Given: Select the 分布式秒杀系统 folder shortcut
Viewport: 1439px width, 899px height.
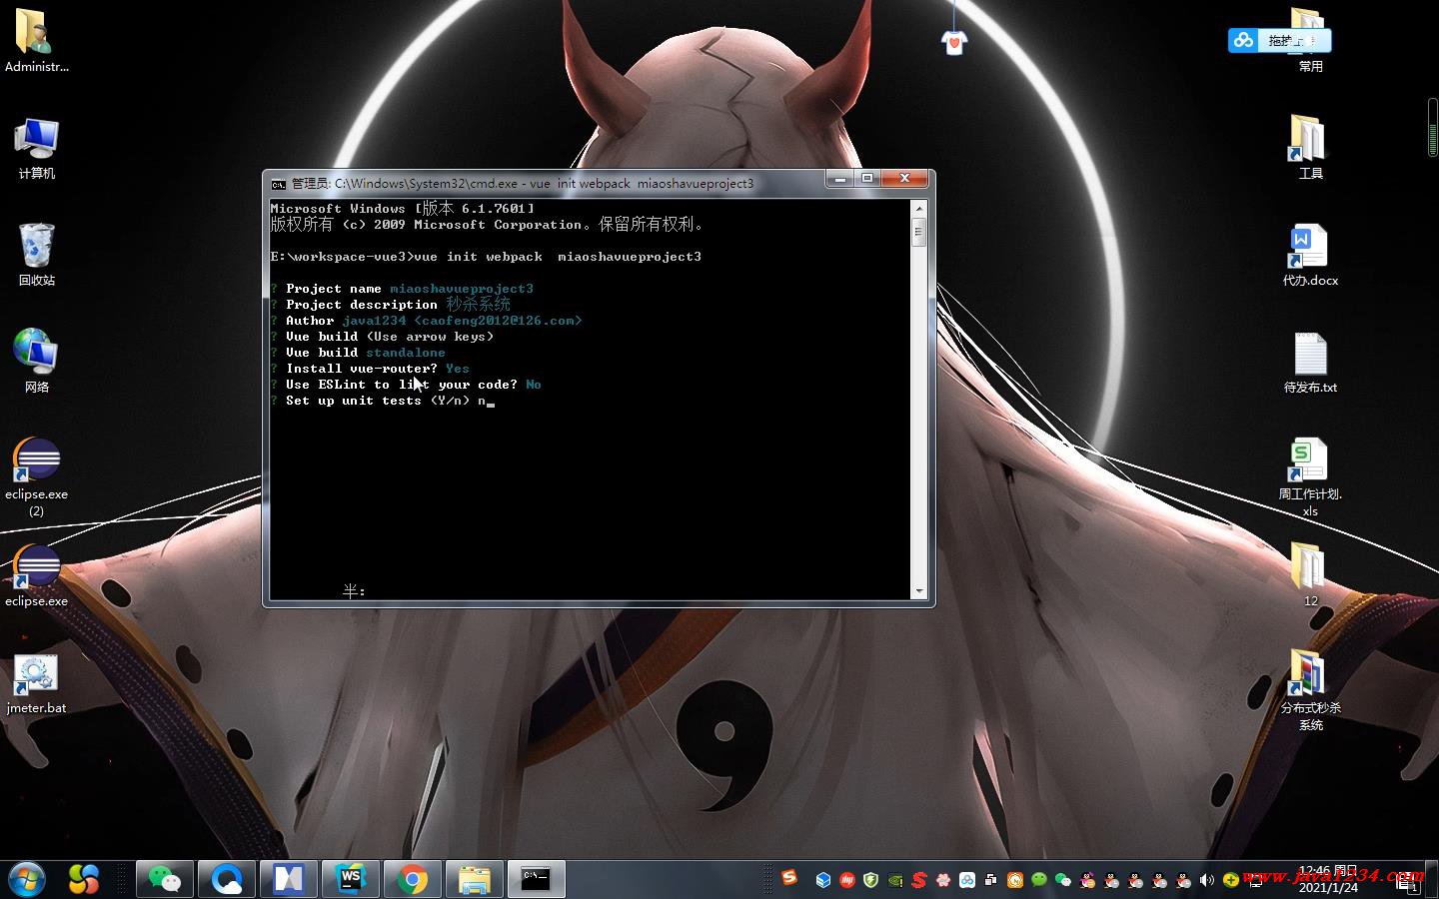Looking at the screenshot, I should click(x=1310, y=690).
